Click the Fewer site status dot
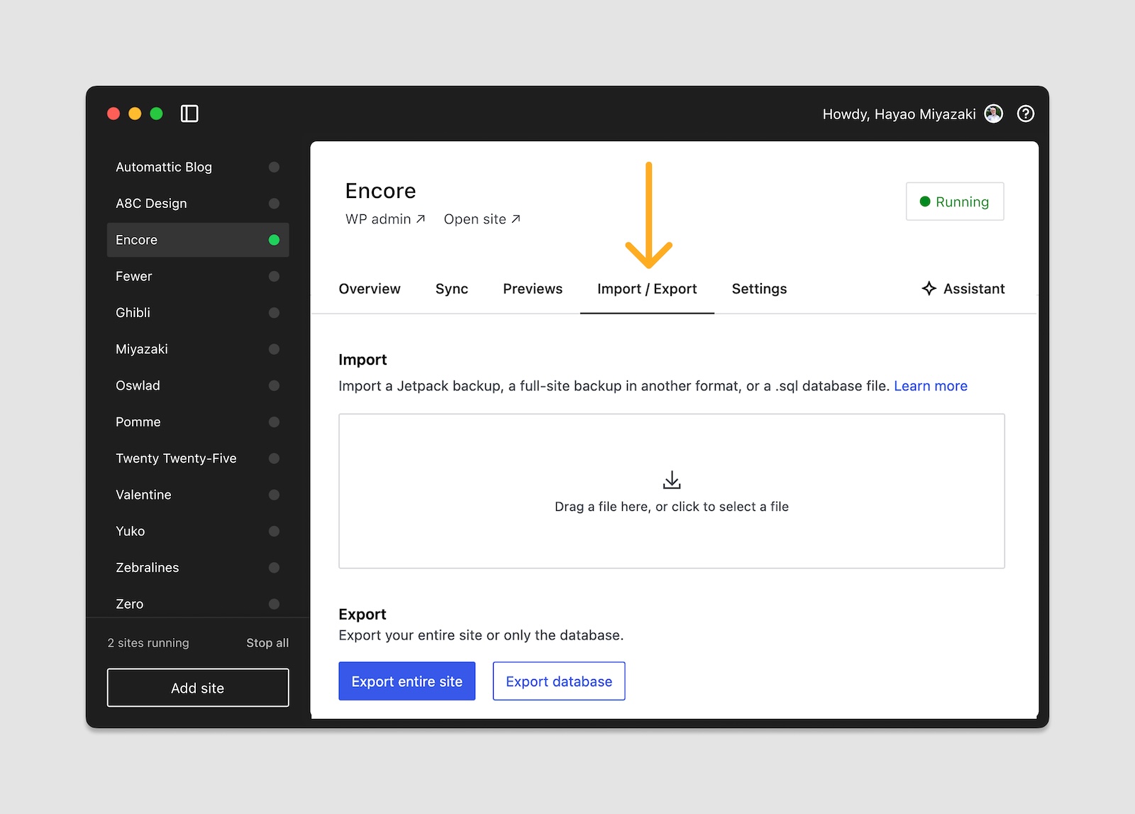 274,276
